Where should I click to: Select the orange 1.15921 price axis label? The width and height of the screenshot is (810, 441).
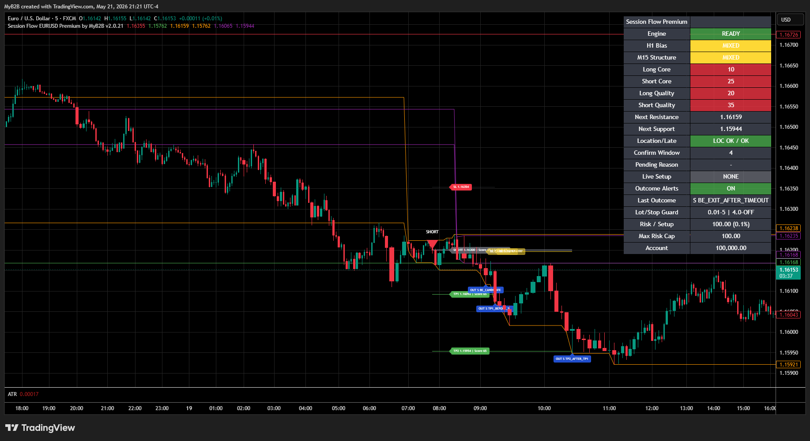pyautogui.click(x=788, y=365)
